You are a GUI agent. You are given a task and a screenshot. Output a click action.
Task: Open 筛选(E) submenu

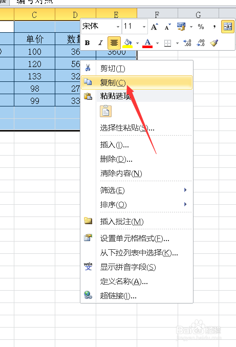(137, 190)
